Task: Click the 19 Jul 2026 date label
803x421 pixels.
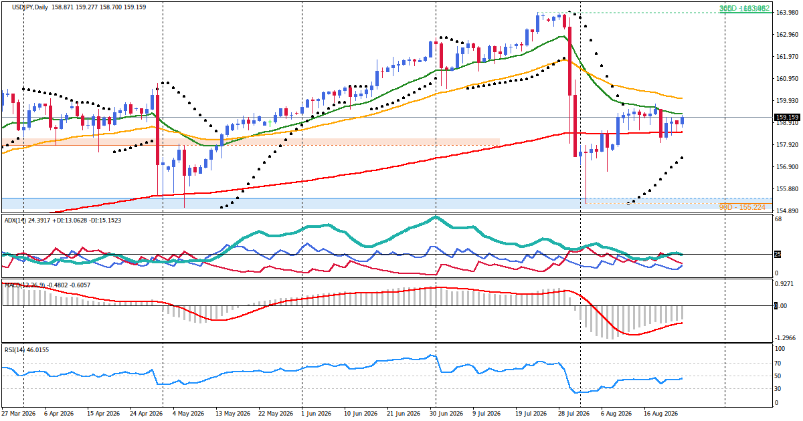Action: [x=531, y=414]
